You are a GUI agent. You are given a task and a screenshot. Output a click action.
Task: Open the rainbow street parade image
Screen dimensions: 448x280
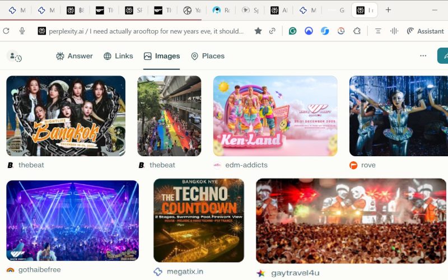[169, 116]
